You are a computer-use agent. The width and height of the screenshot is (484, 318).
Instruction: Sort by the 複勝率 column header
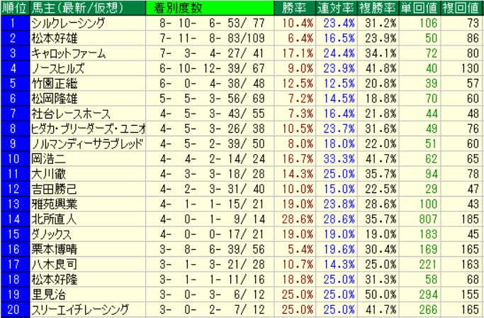coord(378,8)
